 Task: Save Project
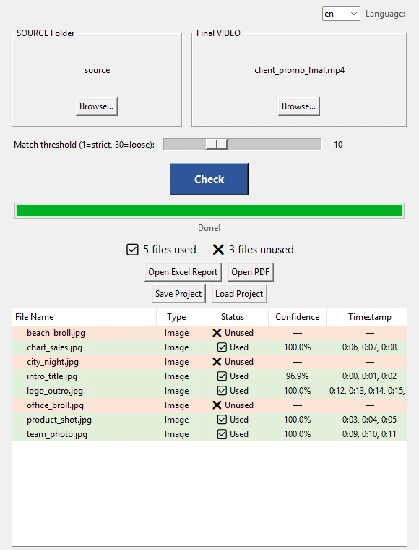pyautogui.click(x=178, y=294)
